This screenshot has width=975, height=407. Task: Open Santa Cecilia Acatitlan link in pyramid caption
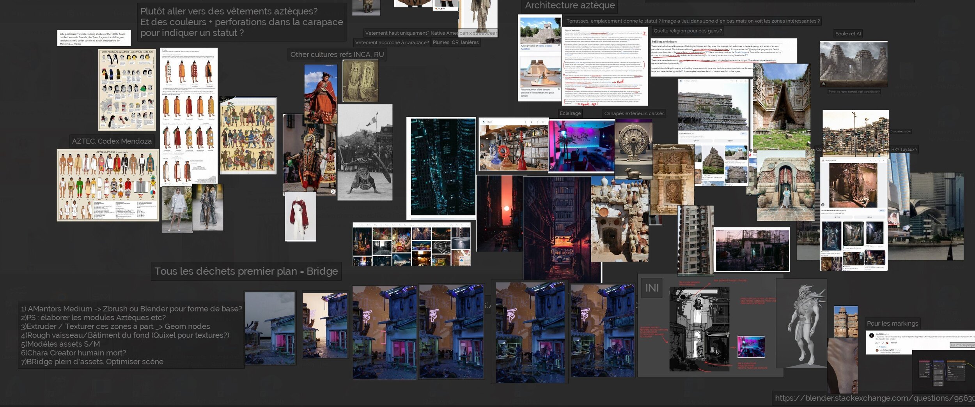[x=544, y=46]
